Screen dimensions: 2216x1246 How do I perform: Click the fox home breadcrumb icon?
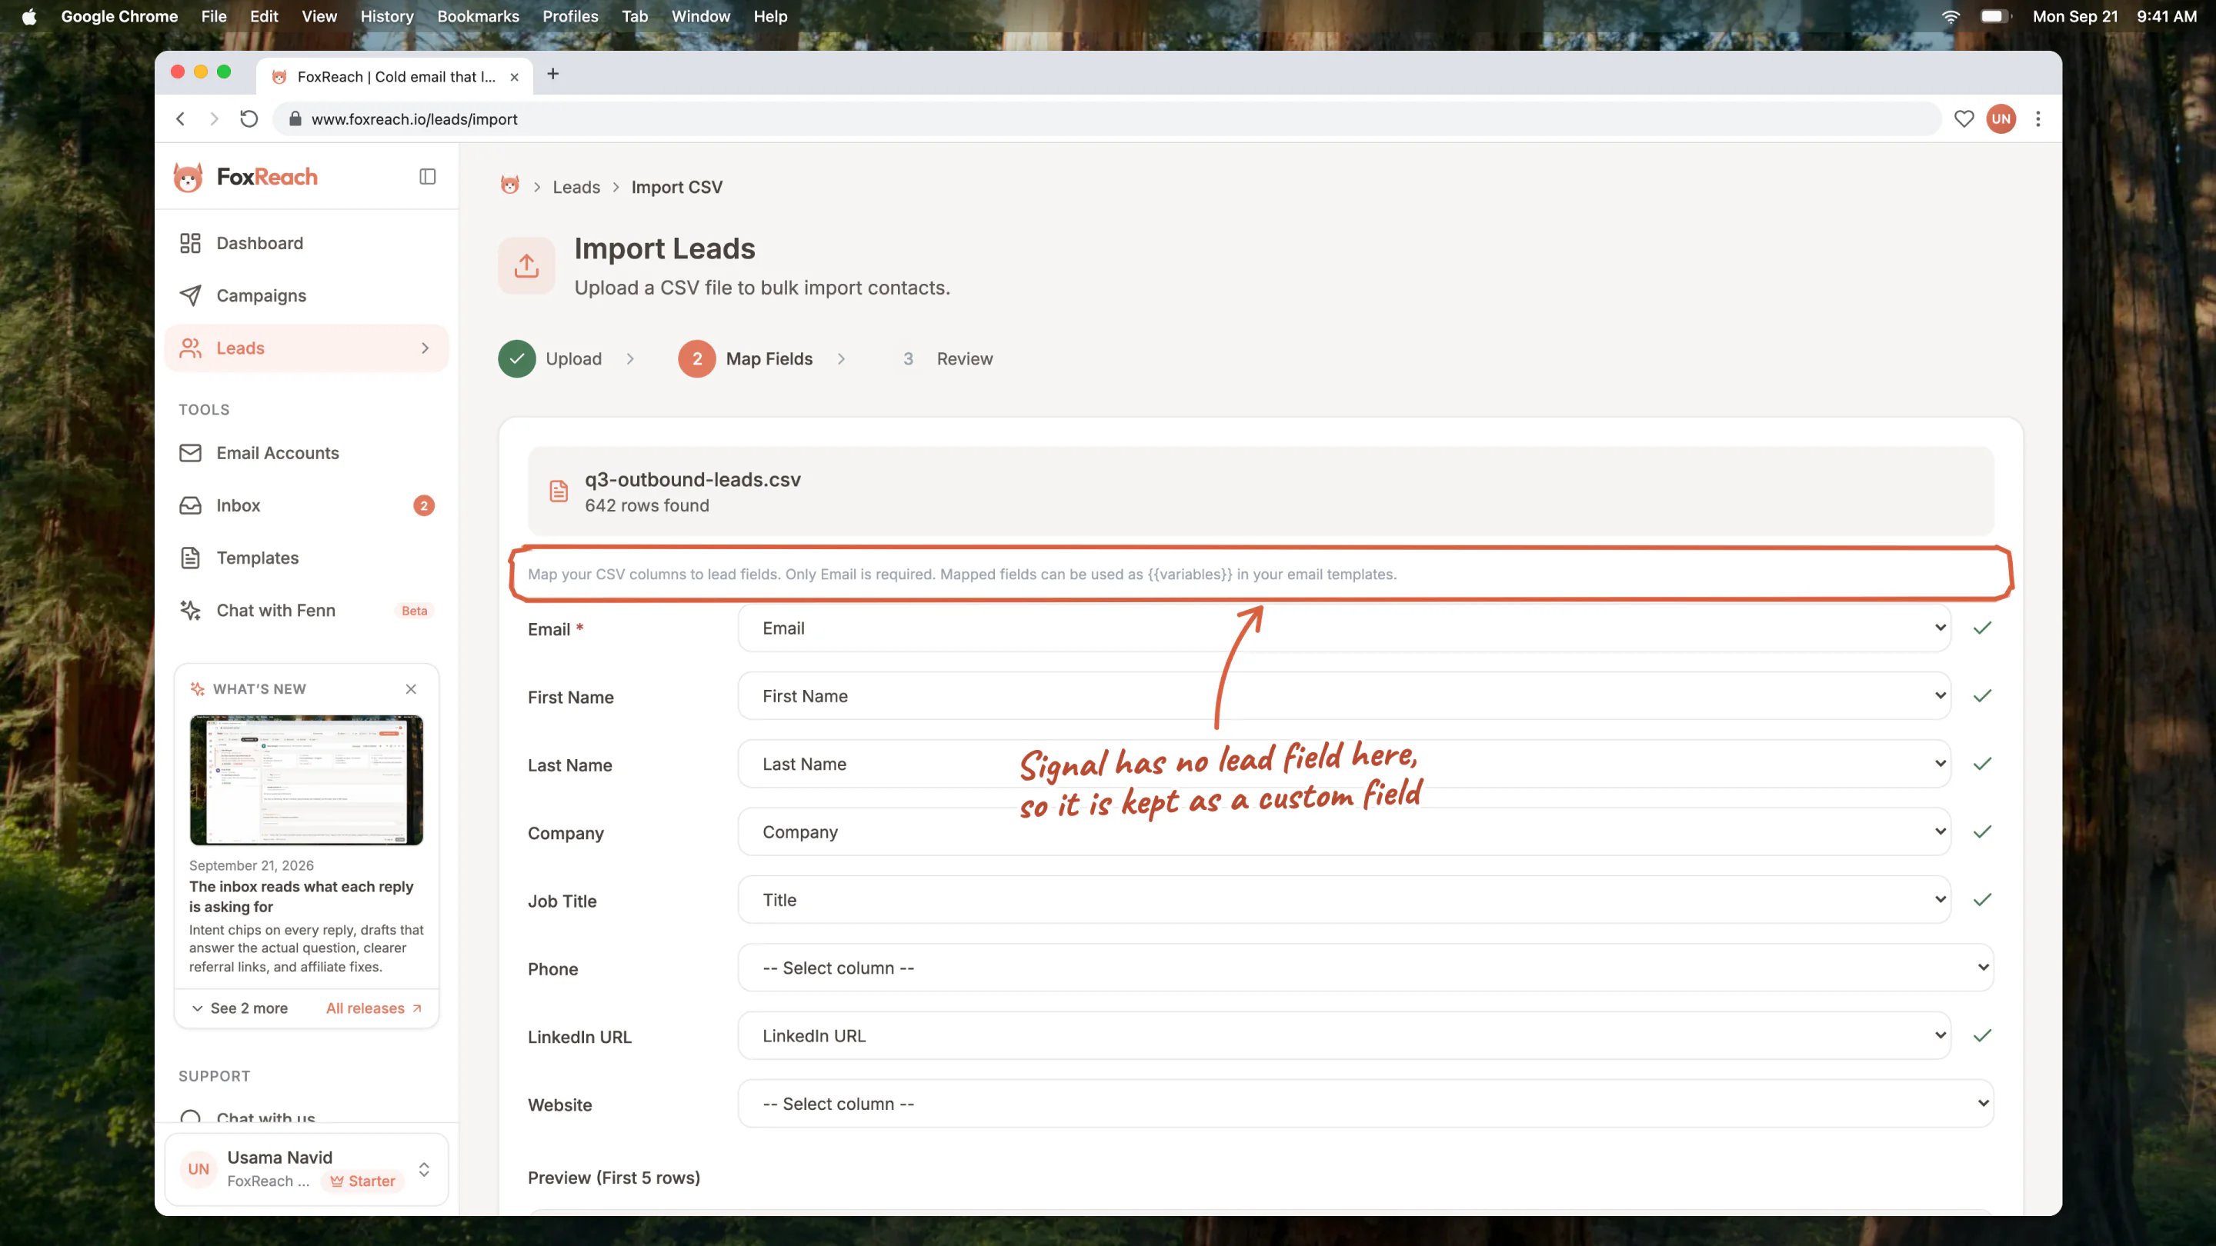click(x=510, y=185)
